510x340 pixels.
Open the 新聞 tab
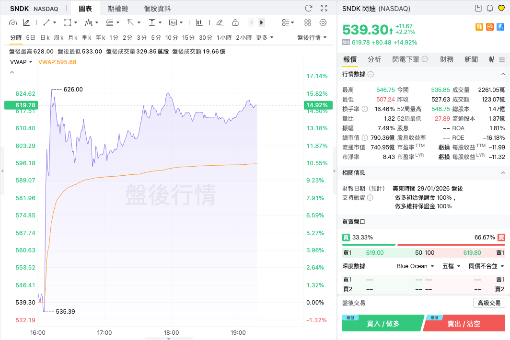[471, 59]
